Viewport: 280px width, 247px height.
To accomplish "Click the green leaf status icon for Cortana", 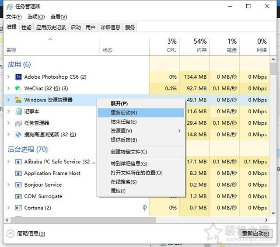I will click(145, 208).
